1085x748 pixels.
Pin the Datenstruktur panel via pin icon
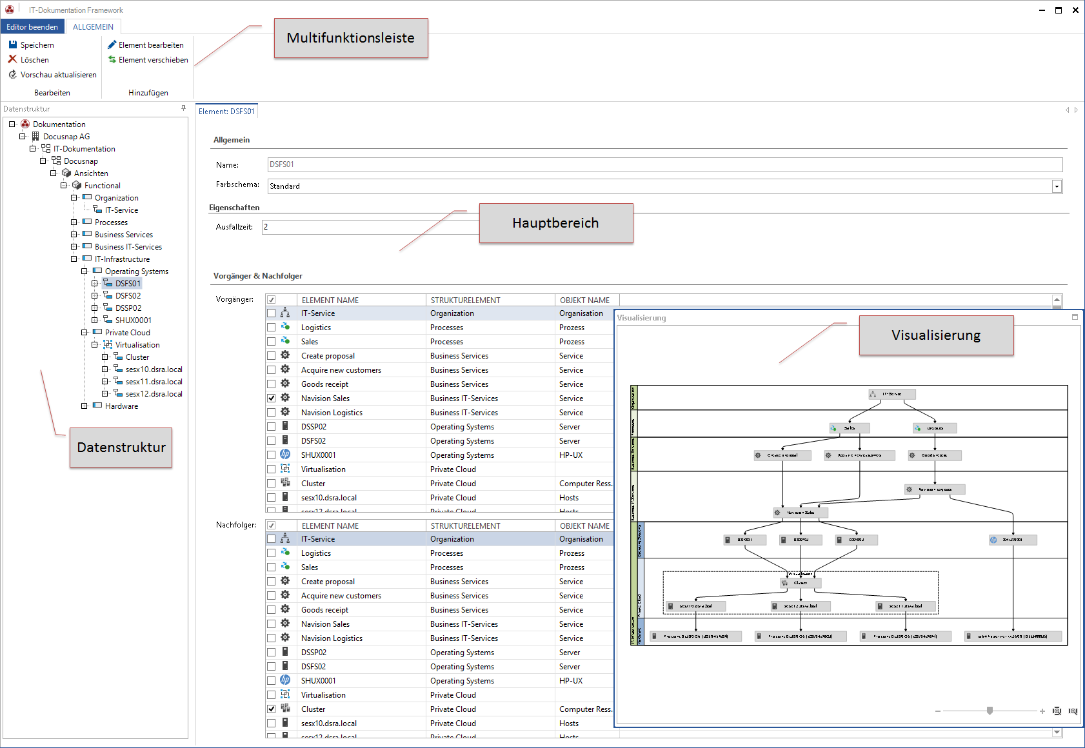[x=183, y=108]
